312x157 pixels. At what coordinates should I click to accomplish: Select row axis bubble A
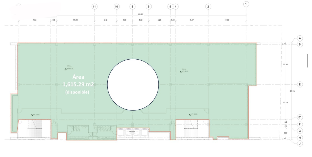coord(300,38)
